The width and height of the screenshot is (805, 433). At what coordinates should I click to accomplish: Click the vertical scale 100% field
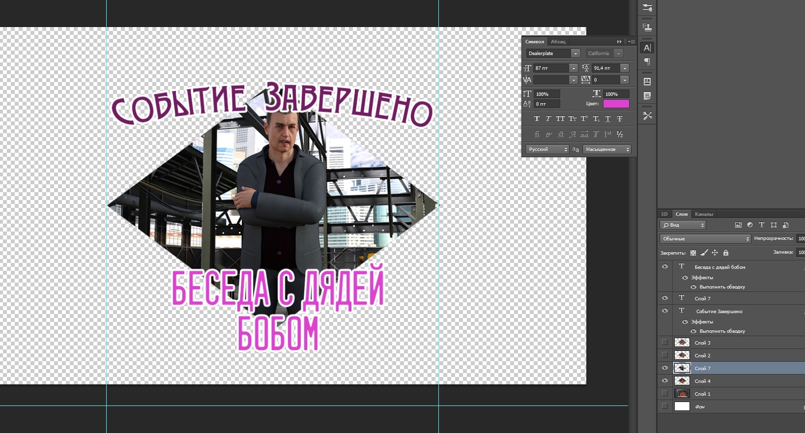pos(547,94)
